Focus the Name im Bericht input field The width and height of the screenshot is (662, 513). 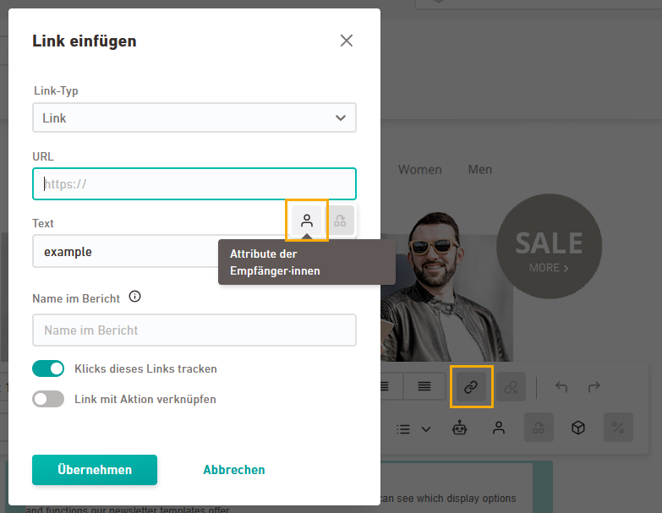tap(194, 330)
